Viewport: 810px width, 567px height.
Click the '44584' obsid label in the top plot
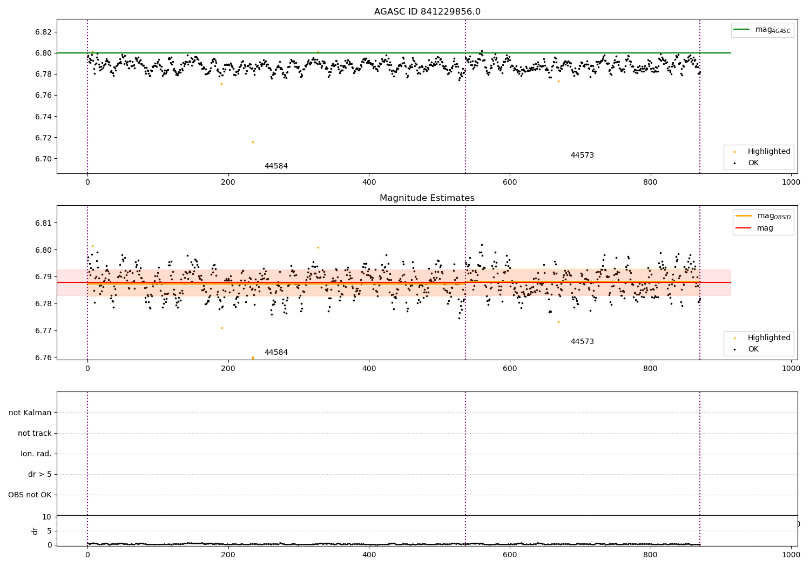coord(276,166)
